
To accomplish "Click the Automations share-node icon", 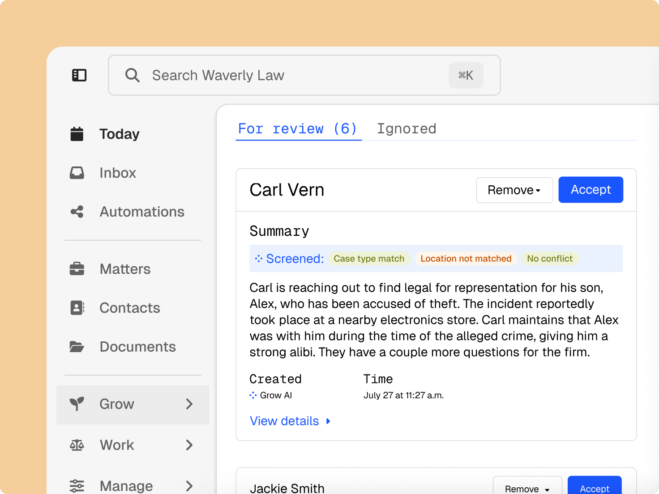I will 77,212.
